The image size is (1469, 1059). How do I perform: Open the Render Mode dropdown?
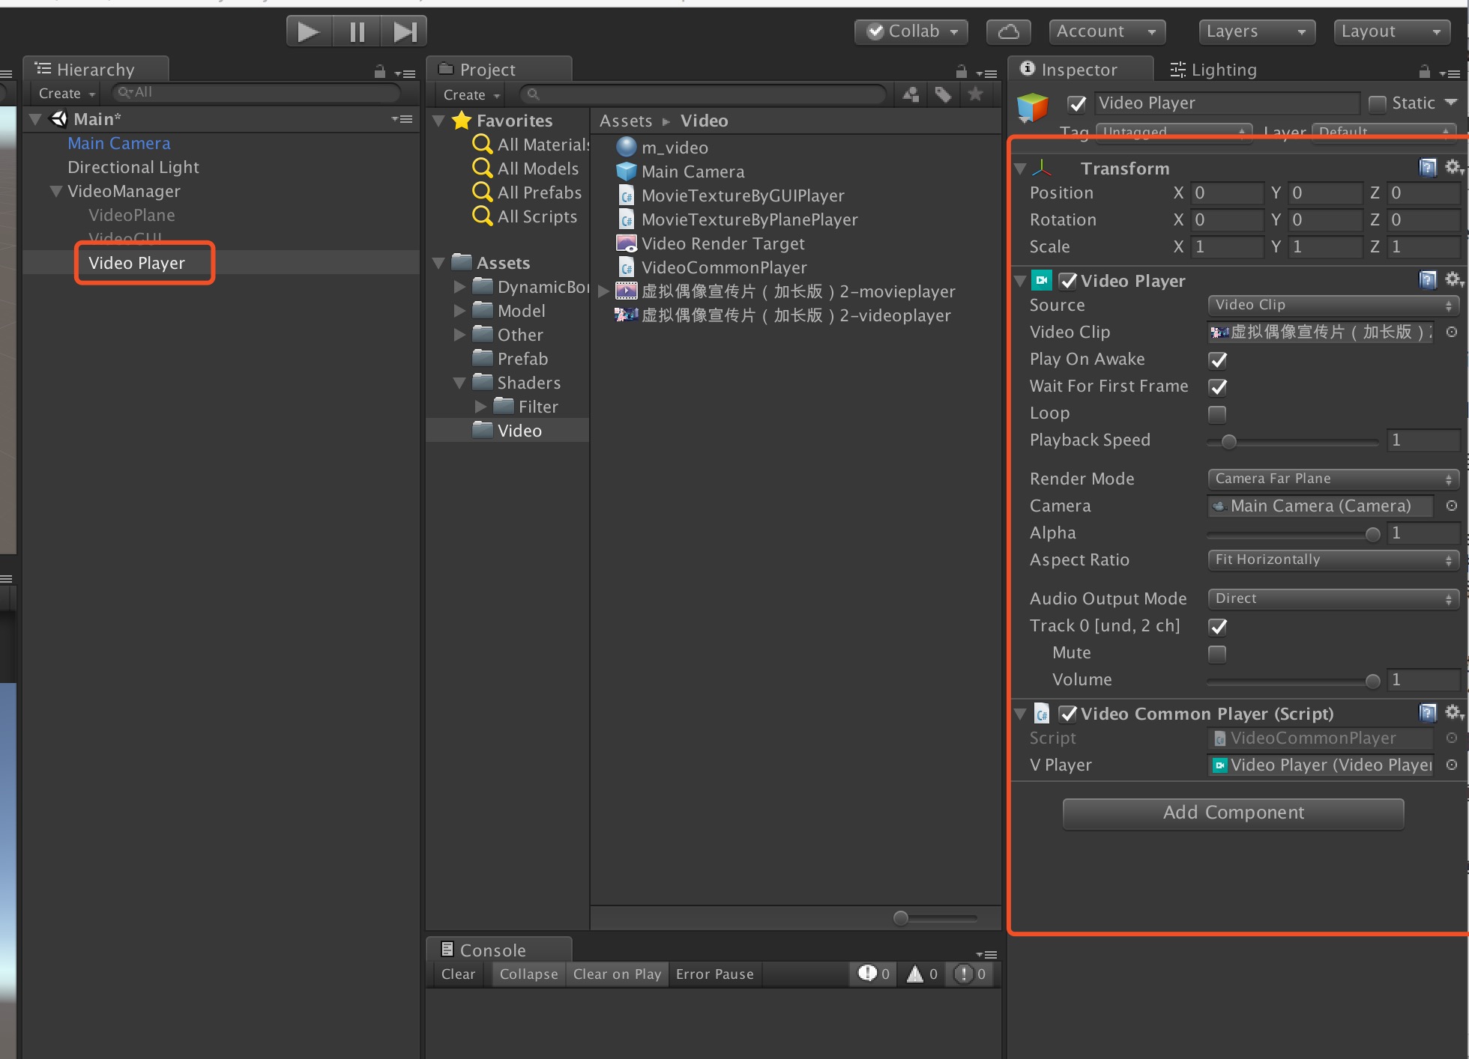click(x=1333, y=479)
